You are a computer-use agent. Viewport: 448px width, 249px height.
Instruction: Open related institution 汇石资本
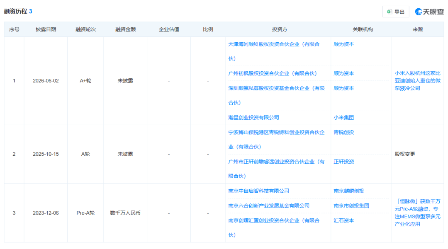344,220
